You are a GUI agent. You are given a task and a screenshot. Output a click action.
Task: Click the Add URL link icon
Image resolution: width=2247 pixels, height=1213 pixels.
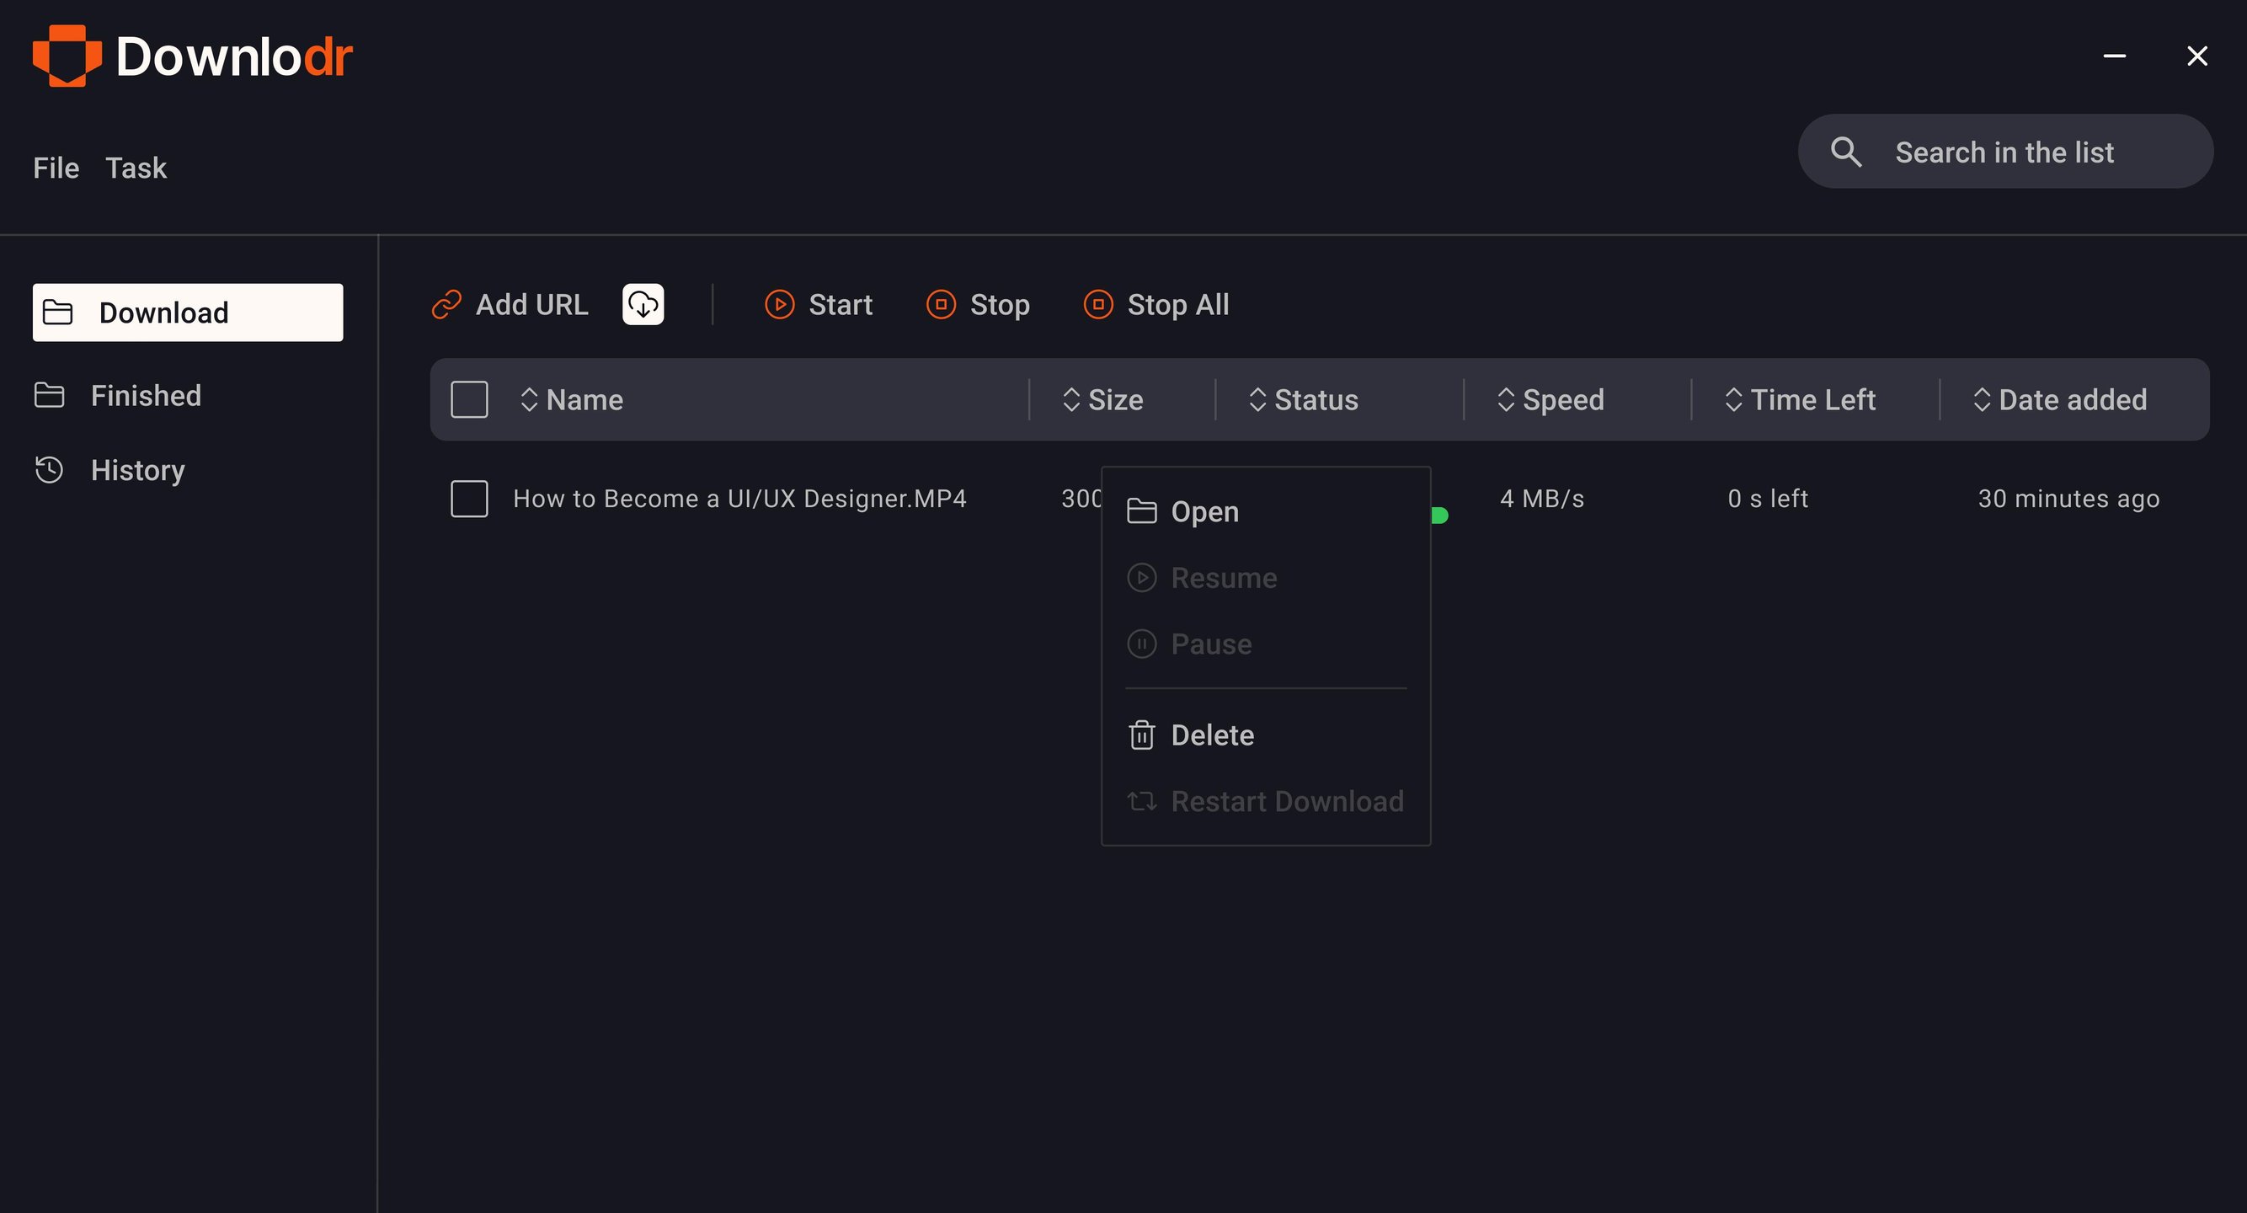(446, 305)
